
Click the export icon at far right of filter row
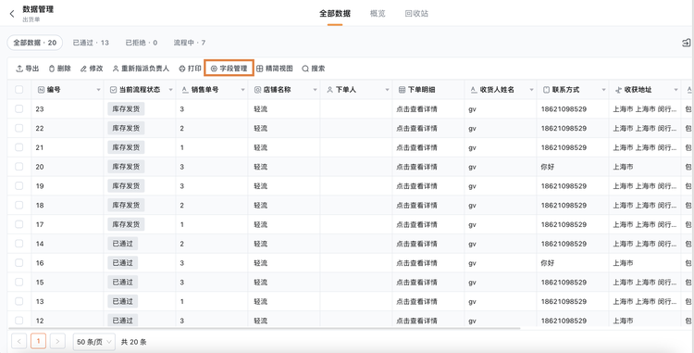coord(686,43)
